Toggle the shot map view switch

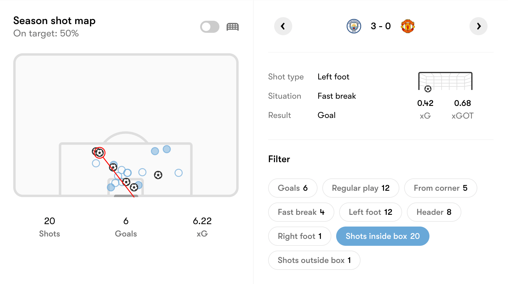[210, 27]
